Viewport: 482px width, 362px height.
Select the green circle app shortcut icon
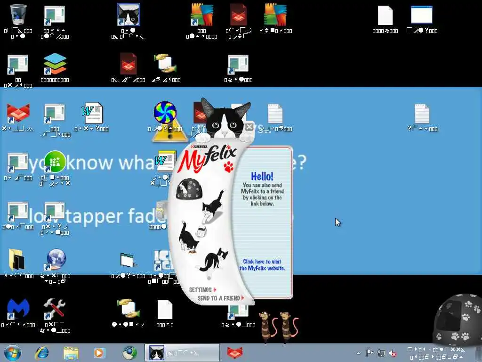coord(55,162)
